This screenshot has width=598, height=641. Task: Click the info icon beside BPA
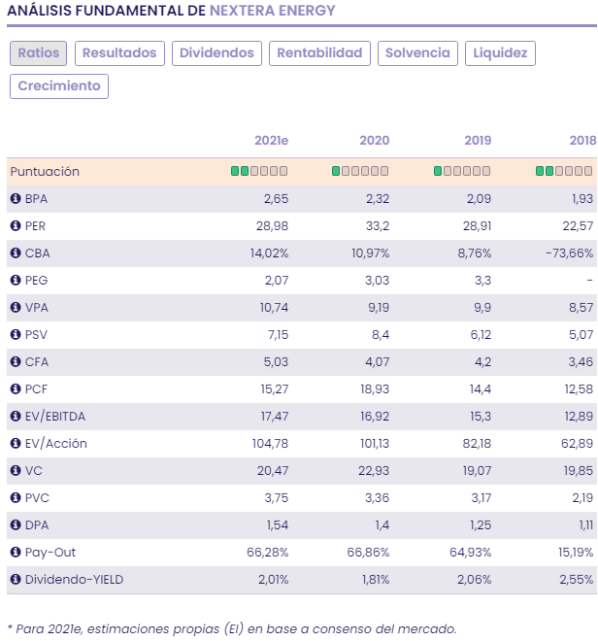click(16, 199)
